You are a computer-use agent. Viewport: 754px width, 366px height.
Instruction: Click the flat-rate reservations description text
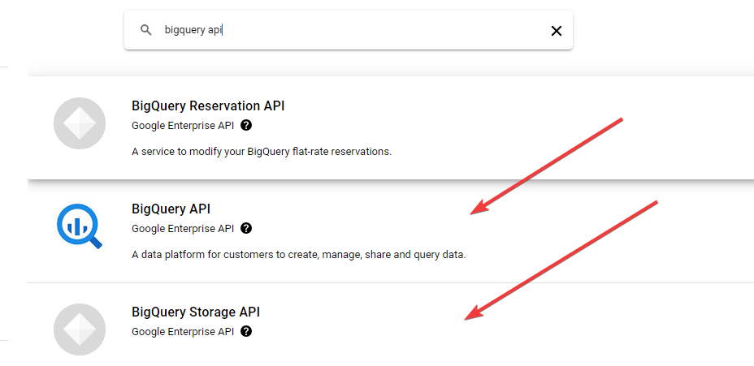tap(262, 152)
